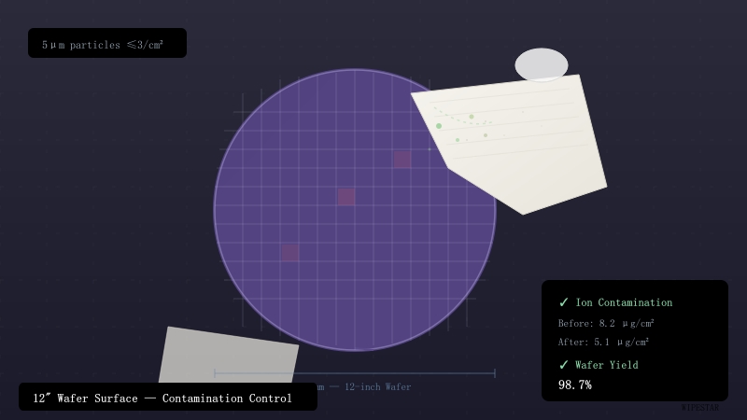Click the white oval above the wipe

tap(542, 65)
